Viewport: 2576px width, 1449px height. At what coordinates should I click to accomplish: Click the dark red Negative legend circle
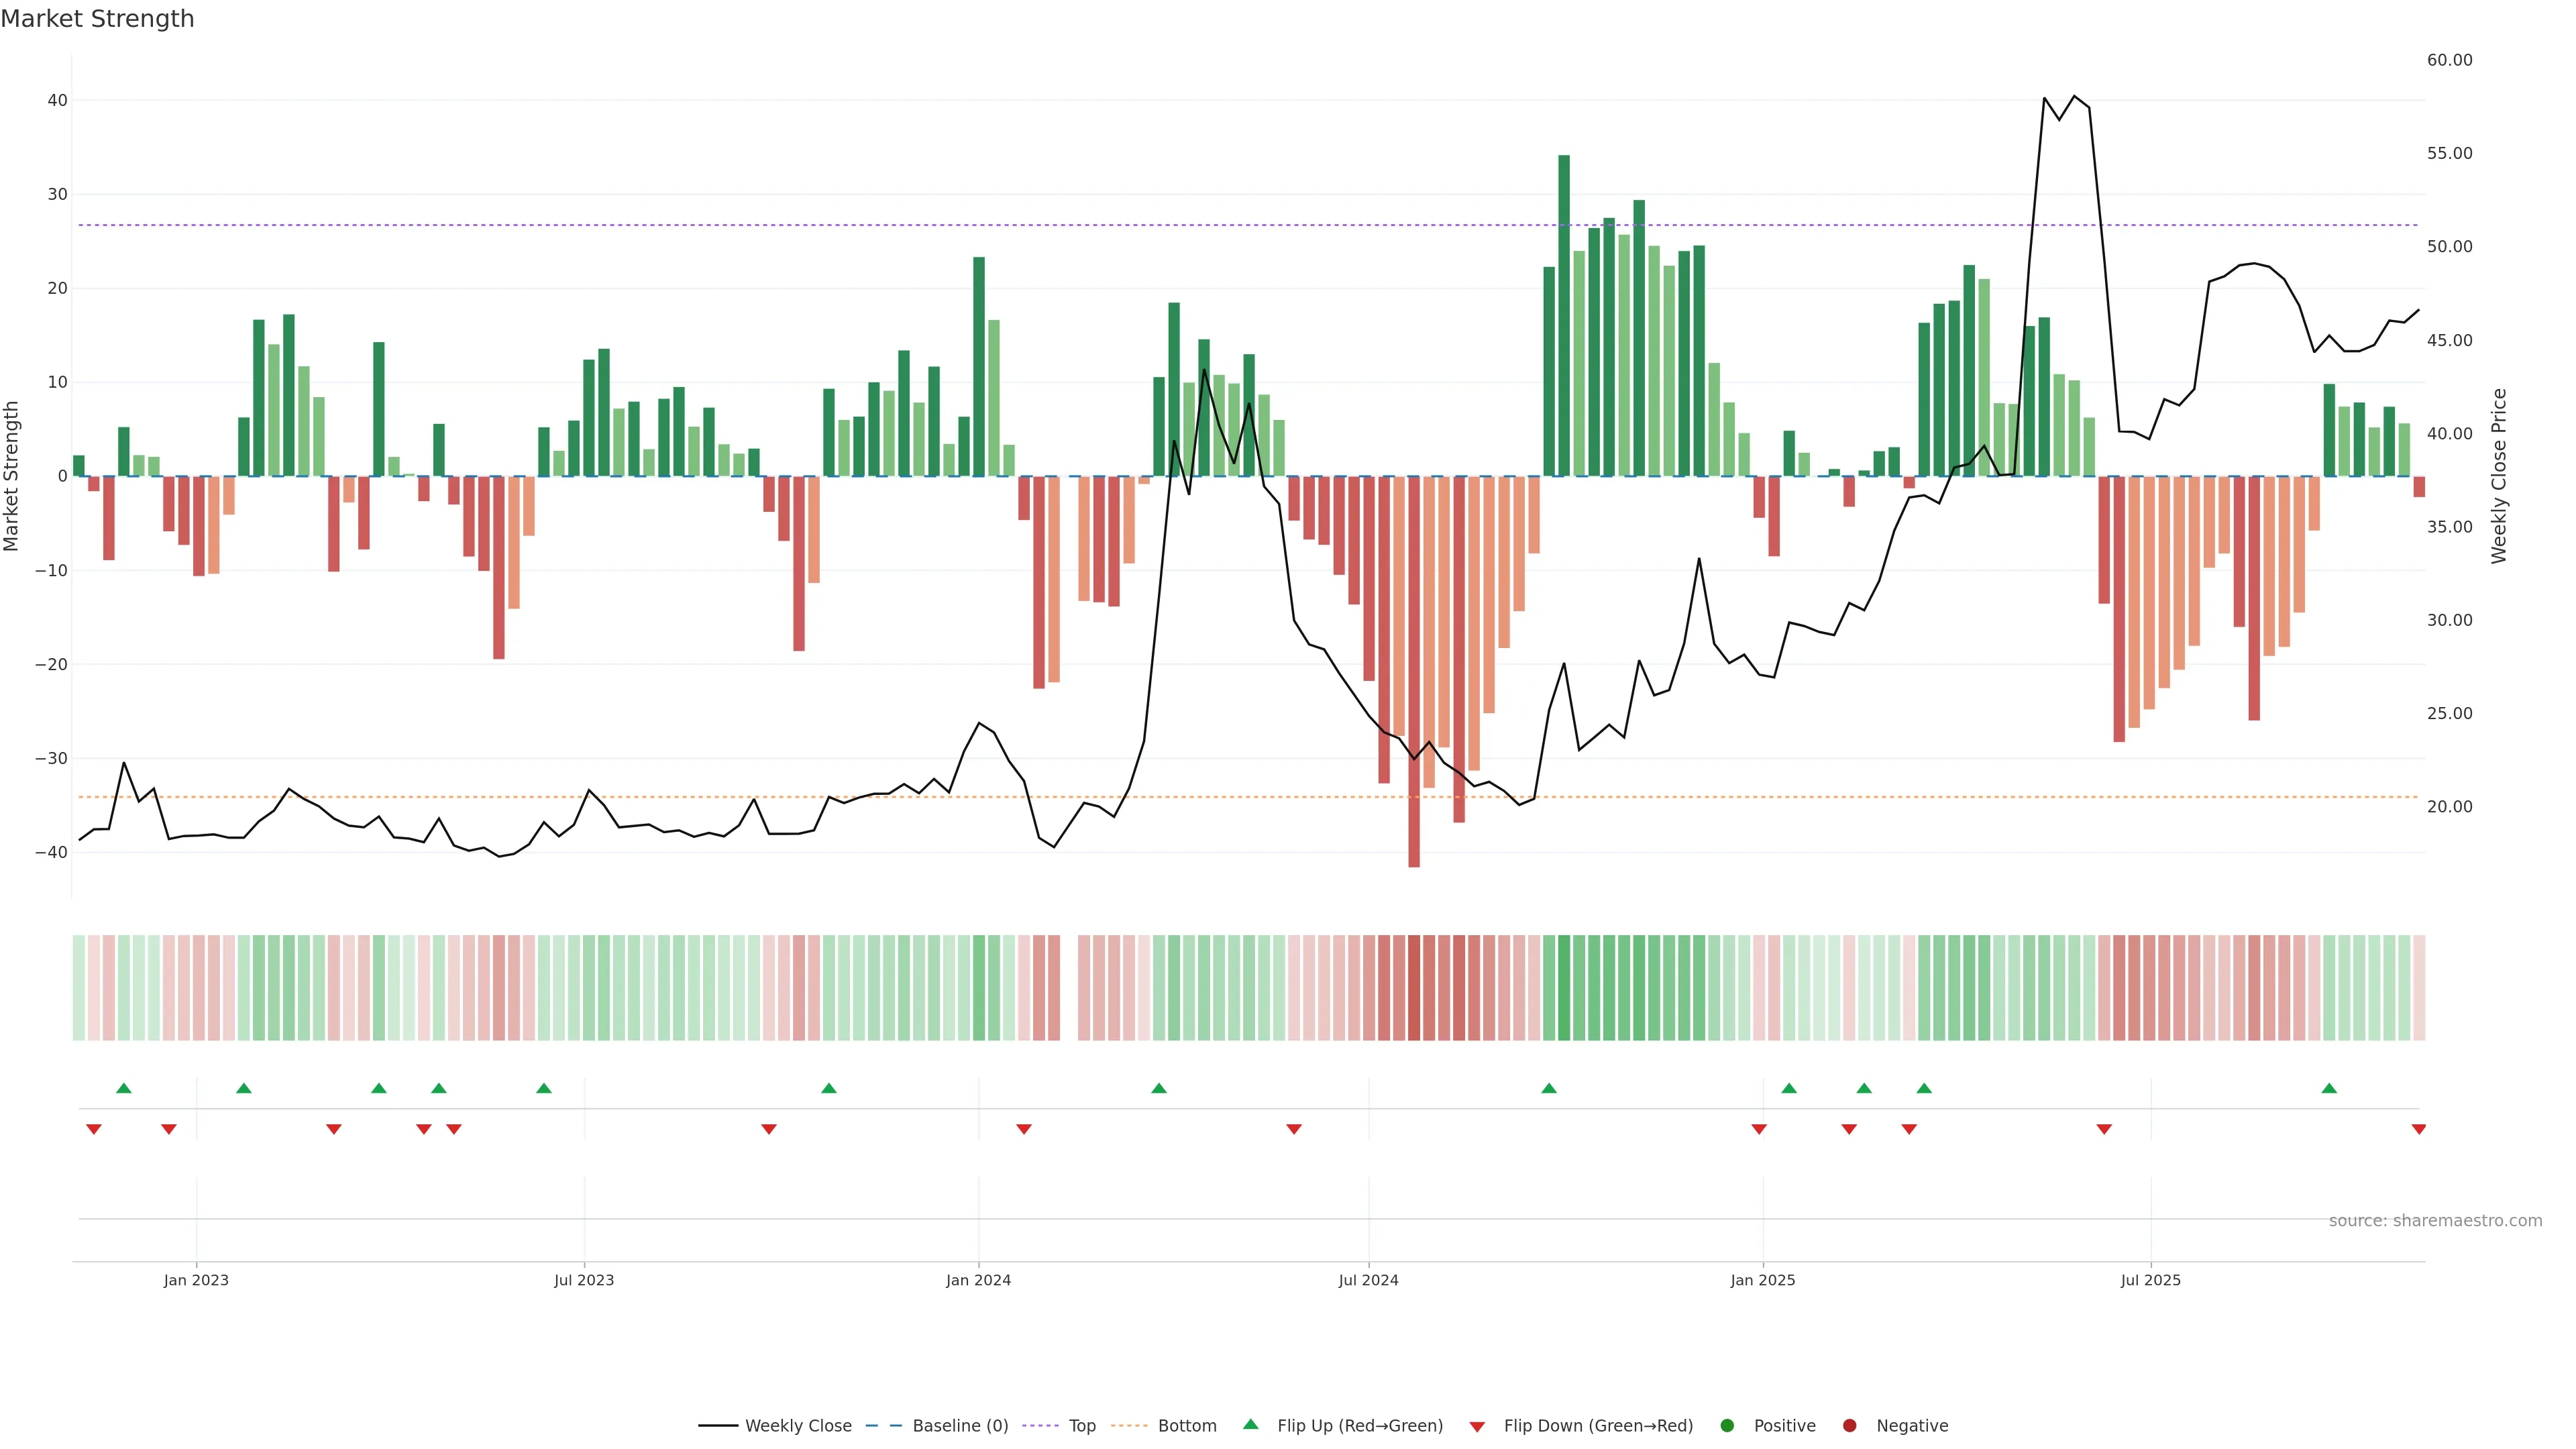coord(1849,1426)
